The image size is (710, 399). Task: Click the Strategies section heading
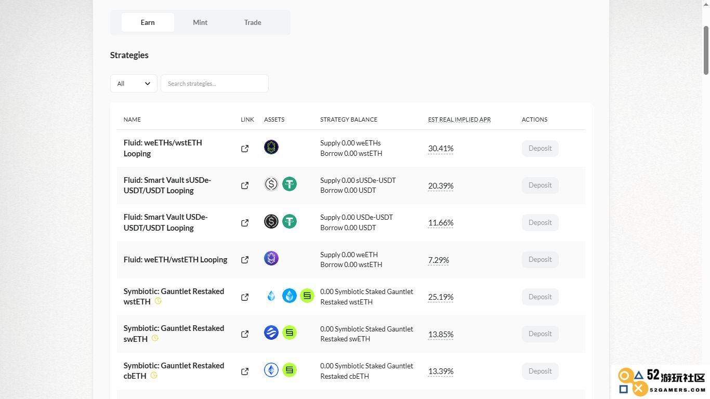tap(129, 55)
